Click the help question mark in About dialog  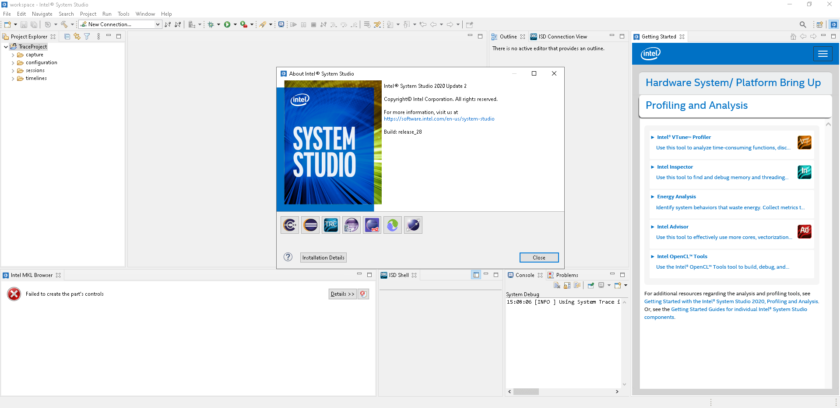click(x=288, y=257)
